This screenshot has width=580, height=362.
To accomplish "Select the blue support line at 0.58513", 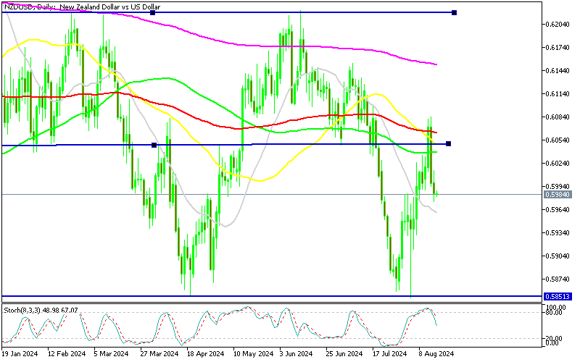I will click(272, 296).
